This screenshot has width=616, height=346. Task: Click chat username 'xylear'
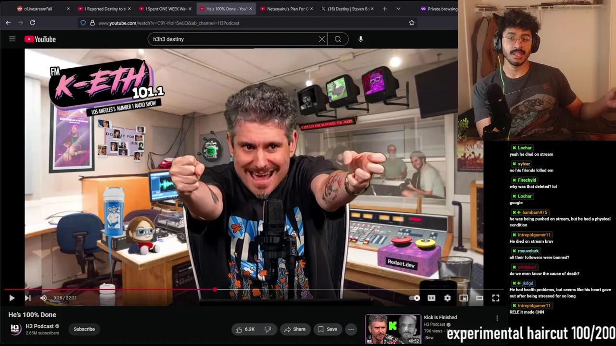pos(524,164)
